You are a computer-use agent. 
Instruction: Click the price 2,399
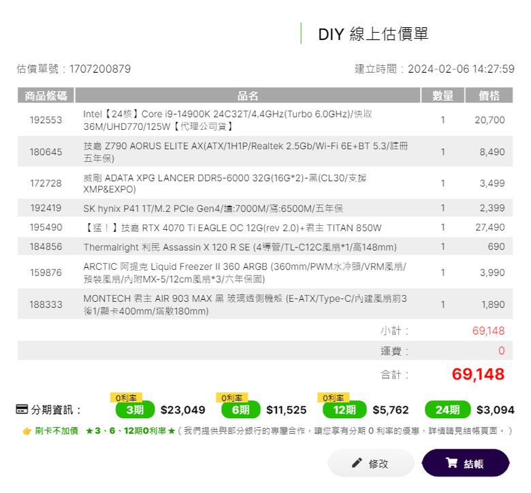coord(492,208)
